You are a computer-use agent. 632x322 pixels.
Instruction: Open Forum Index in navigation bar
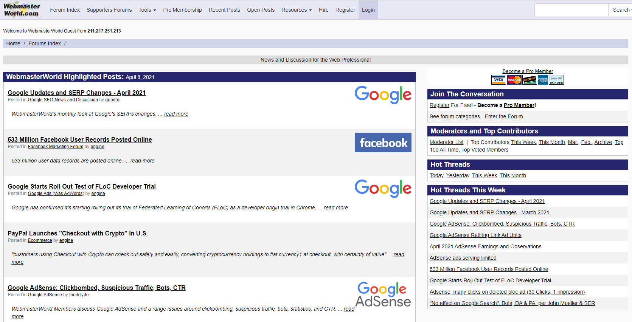point(65,10)
